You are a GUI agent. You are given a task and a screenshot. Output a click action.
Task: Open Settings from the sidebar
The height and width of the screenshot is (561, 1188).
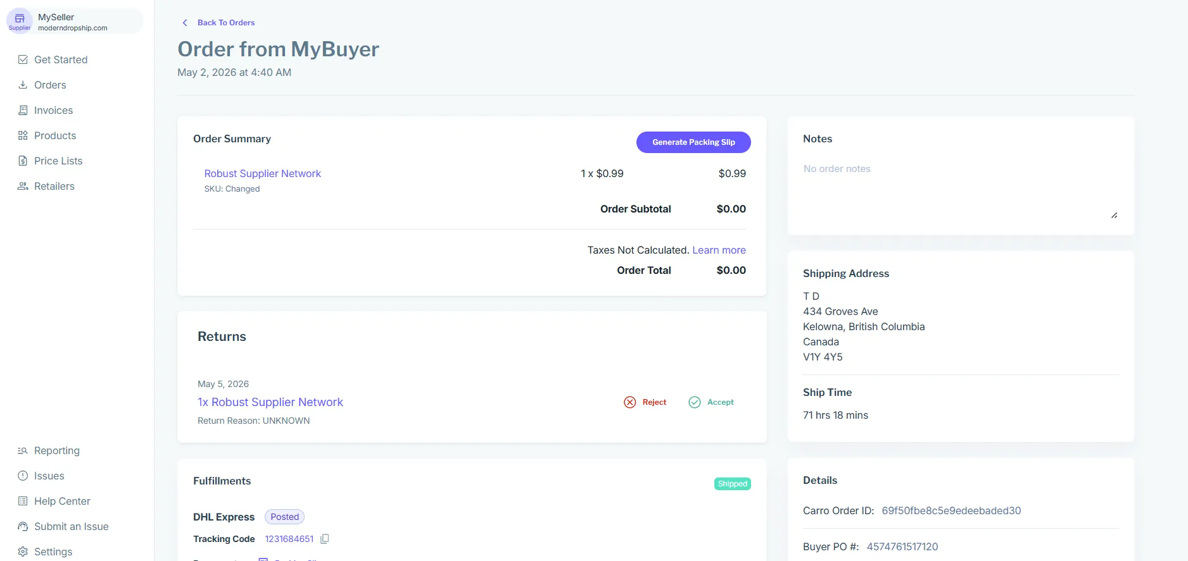coord(53,552)
